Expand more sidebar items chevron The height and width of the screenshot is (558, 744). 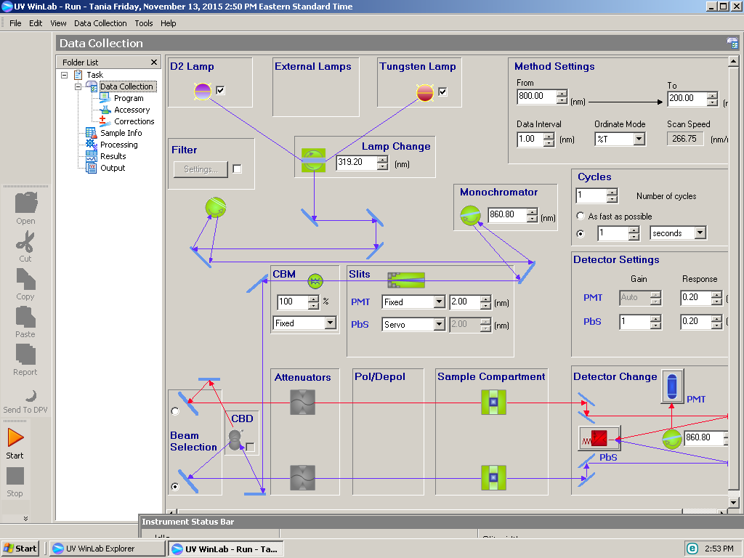(25, 519)
